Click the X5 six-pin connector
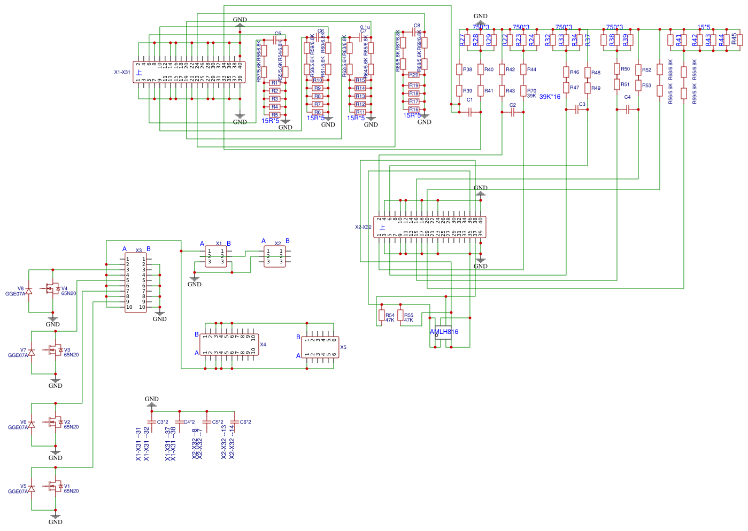The width and height of the screenshot is (748, 531). point(320,347)
